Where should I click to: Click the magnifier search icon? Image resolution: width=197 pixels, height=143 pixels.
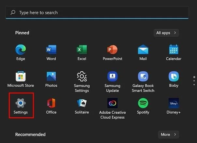[13, 12]
